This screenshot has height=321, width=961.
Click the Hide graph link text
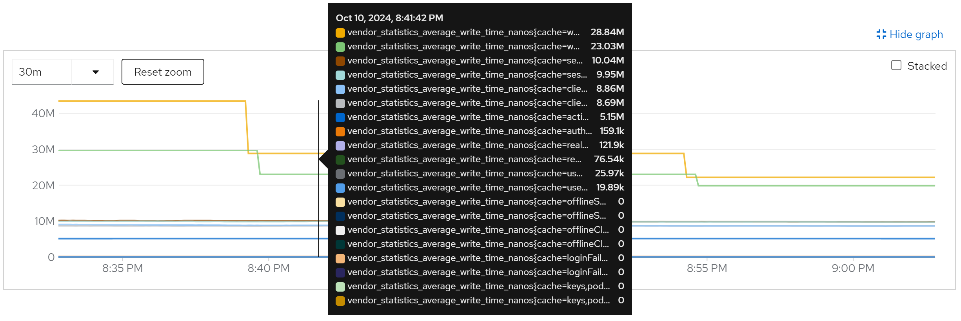pyautogui.click(x=916, y=34)
